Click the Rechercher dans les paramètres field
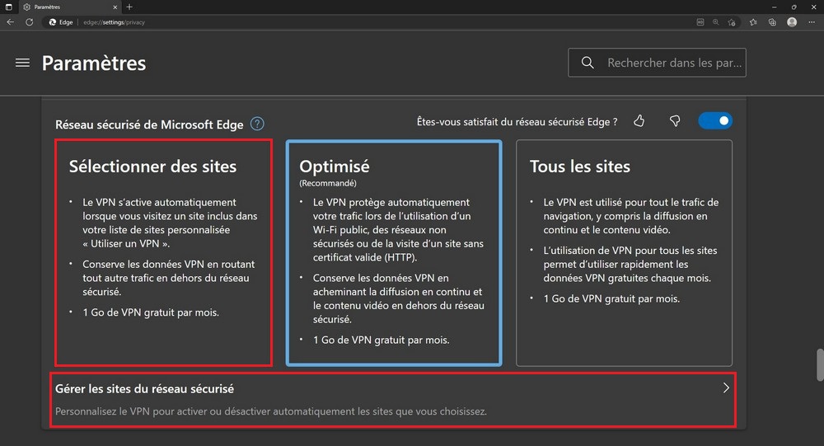Image resolution: width=824 pixels, height=446 pixels. [x=657, y=63]
